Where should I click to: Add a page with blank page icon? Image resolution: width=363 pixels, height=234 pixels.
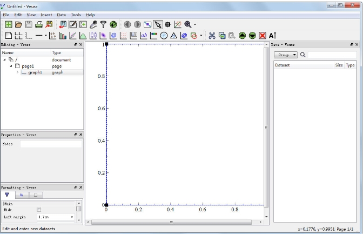click(x=9, y=36)
